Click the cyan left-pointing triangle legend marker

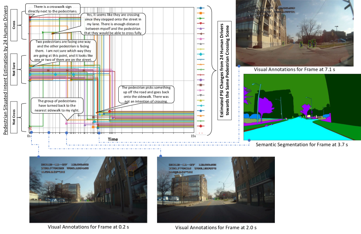pos(201,105)
